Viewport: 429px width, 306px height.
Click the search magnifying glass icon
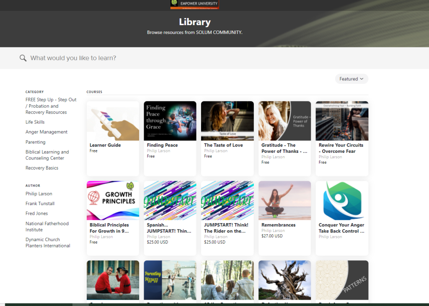tap(23, 58)
